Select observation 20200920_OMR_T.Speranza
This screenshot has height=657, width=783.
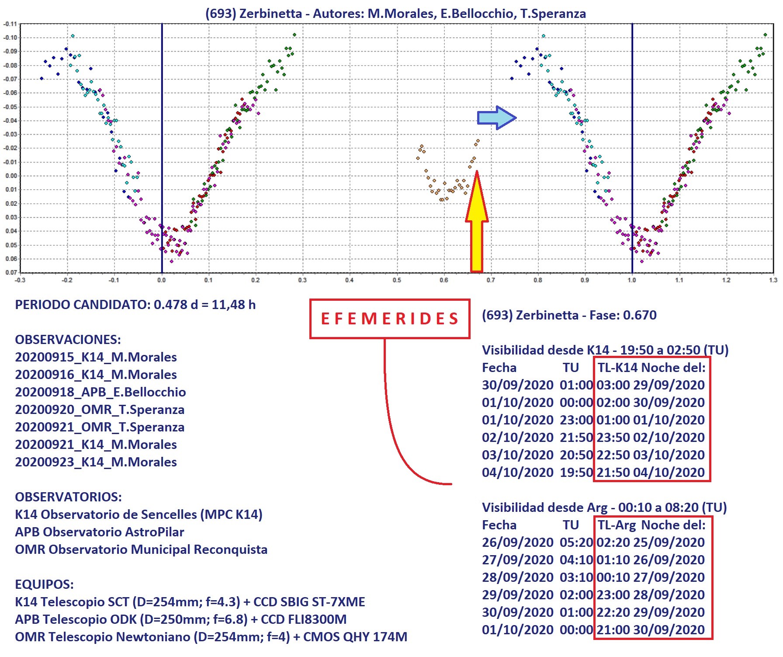pyautogui.click(x=100, y=410)
